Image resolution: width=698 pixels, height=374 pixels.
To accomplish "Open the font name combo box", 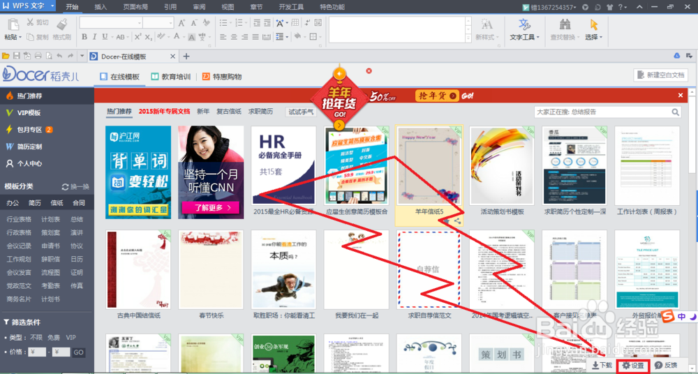I will click(111, 23).
